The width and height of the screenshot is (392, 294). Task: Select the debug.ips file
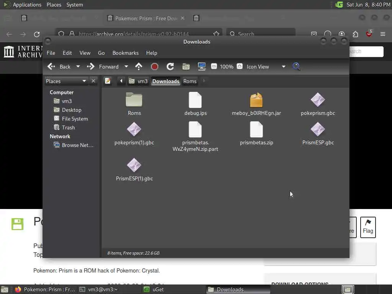195,100
